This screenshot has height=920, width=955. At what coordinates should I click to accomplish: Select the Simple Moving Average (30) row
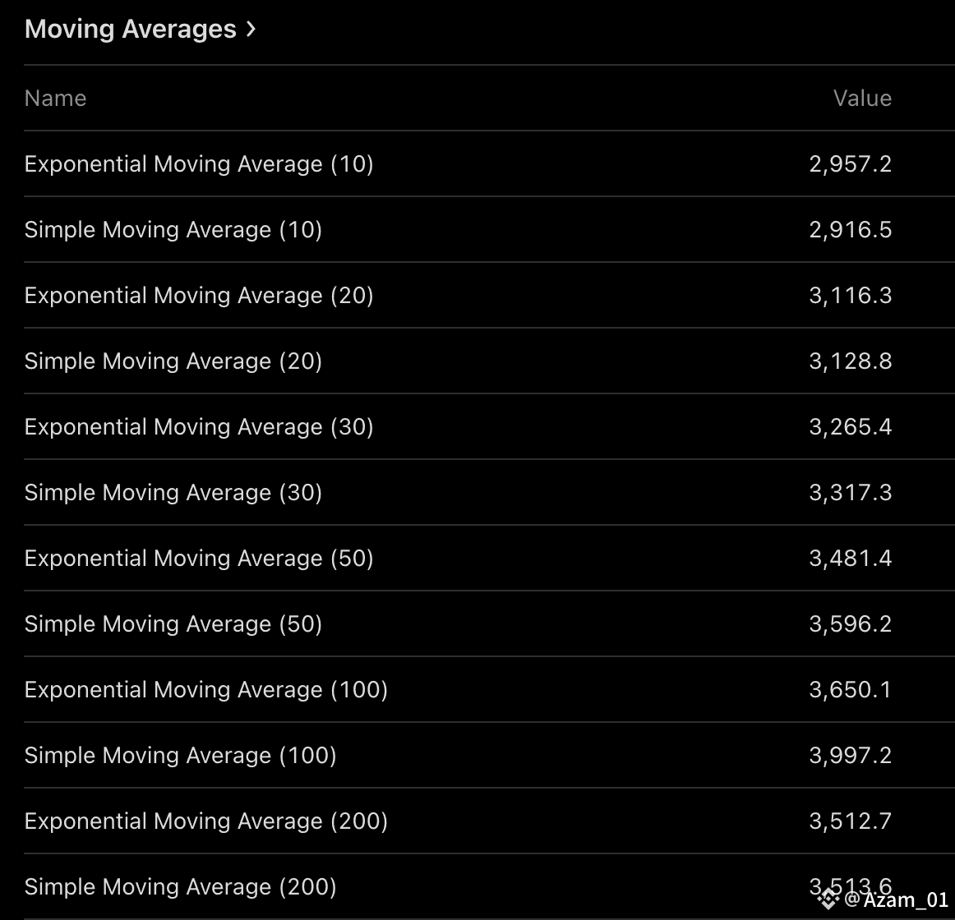coord(173,493)
